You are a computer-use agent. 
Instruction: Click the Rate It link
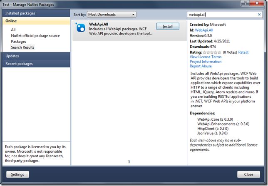point(243,52)
